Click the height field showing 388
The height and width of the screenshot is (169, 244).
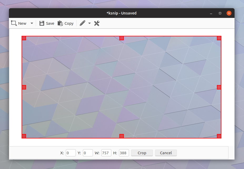tap(124, 153)
